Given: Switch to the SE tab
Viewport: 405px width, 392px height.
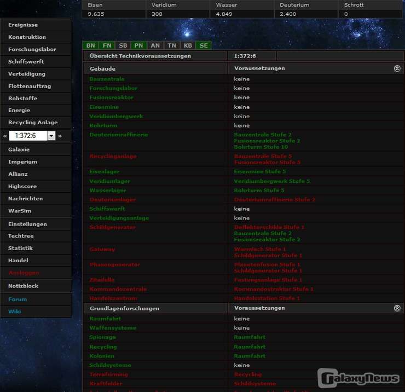Looking at the screenshot, I should 204,45.
